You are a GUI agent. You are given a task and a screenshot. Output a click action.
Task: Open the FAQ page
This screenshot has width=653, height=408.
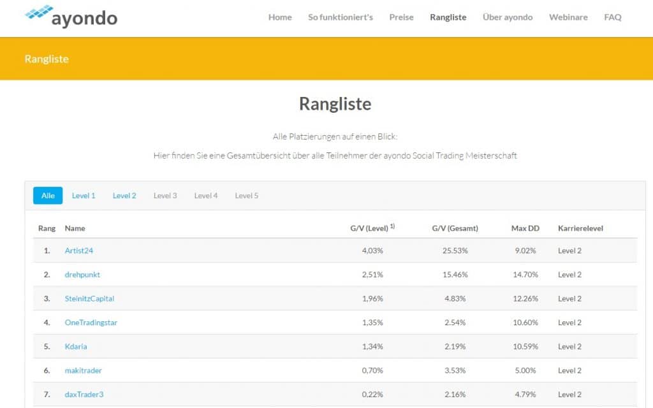(612, 17)
